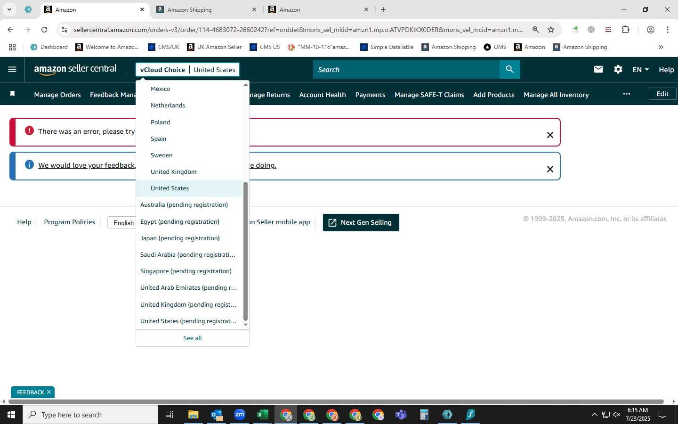This screenshot has width=678, height=424.
Task: Open a new browser tab
Action: 383,9
